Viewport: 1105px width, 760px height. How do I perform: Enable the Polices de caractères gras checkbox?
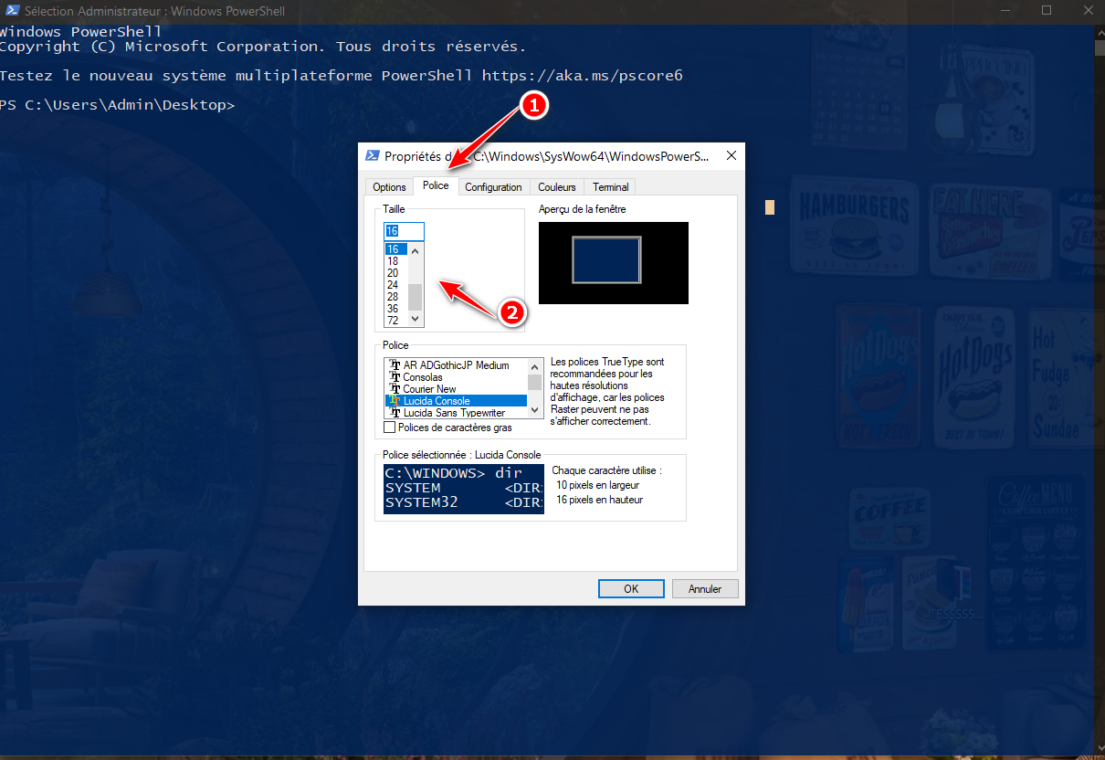point(390,427)
